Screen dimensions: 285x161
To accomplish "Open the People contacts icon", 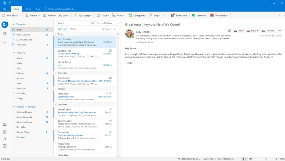I will tap(5, 139).
